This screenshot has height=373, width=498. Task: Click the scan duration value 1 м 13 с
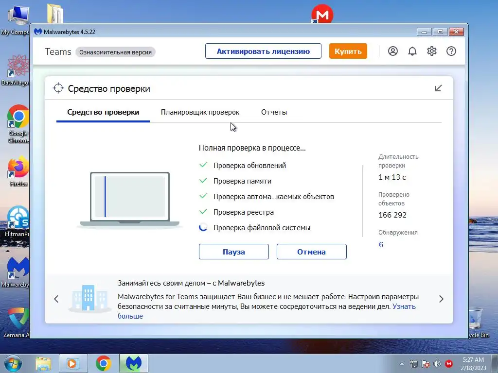point(392,177)
